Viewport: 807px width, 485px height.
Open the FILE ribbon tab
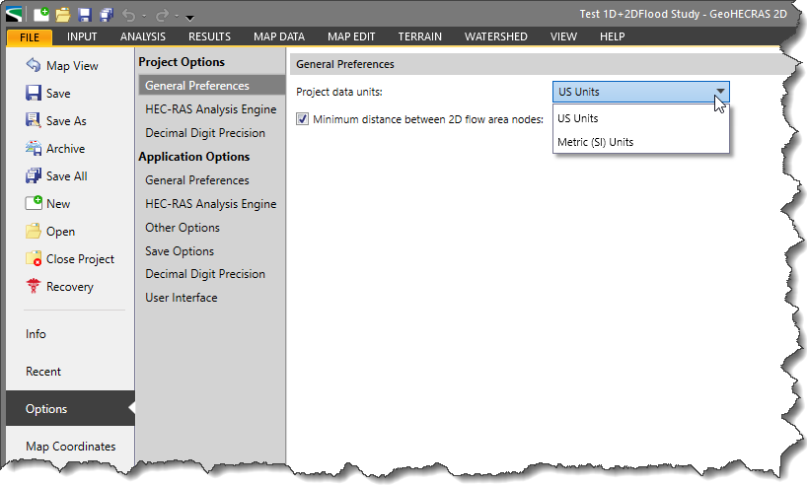click(30, 37)
